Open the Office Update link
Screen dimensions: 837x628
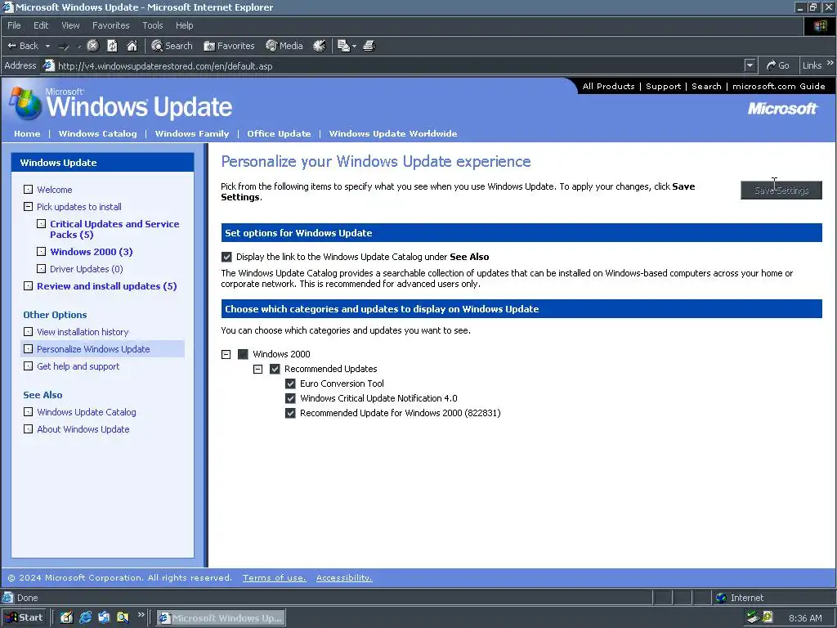tap(279, 133)
